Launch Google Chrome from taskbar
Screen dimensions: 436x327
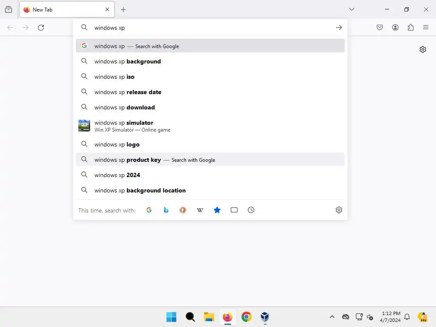247,317
